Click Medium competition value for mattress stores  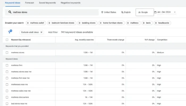(160, 52)
